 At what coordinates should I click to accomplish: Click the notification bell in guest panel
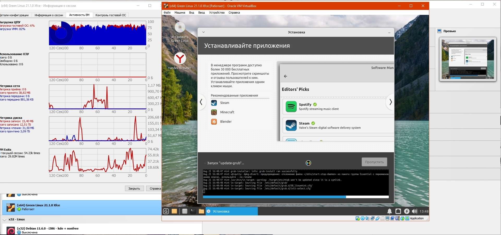tap(390, 211)
